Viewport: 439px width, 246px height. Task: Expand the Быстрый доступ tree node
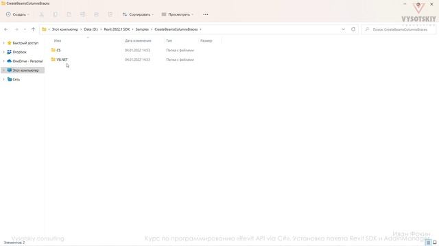tap(3, 43)
